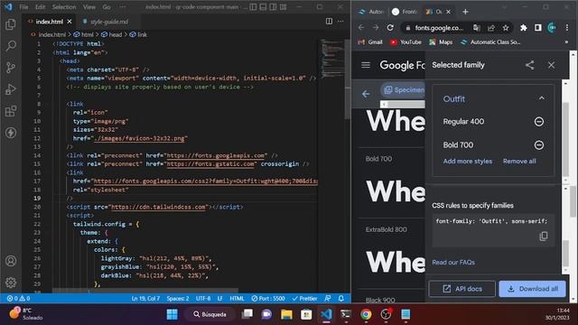Open the View menu in VS Code
578x325 pixels.
(89, 7)
